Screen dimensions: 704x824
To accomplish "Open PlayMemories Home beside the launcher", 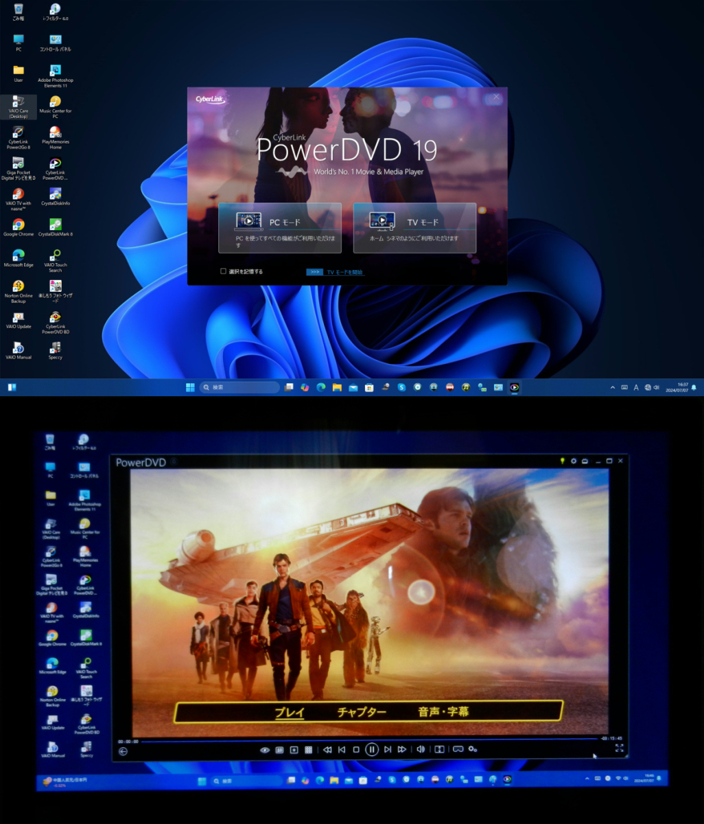I will (56, 138).
